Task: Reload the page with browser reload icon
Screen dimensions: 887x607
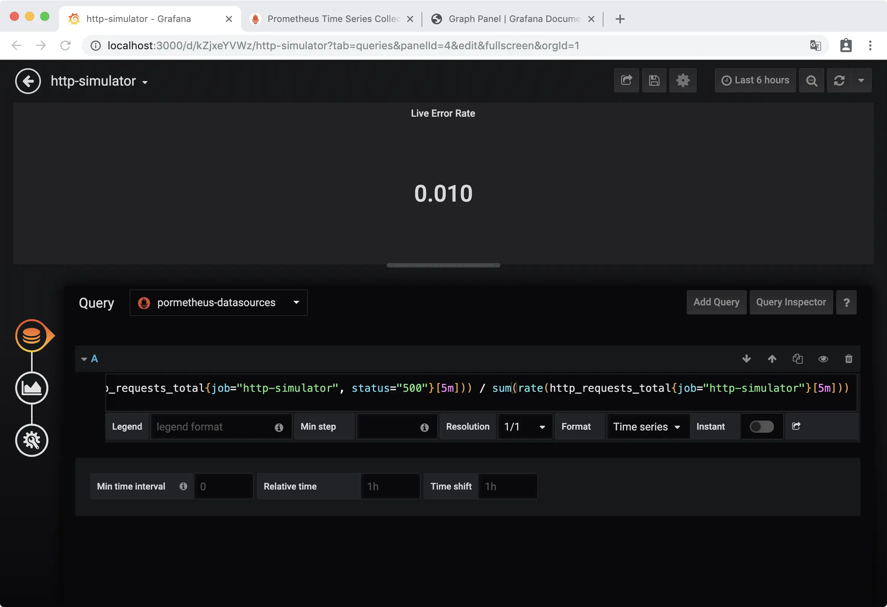Action: click(65, 45)
